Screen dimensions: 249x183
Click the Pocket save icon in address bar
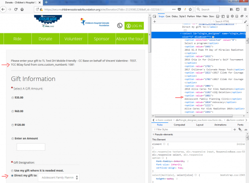click(x=179, y=9)
